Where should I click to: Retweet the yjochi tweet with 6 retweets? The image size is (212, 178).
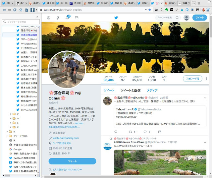click(130, 132)
